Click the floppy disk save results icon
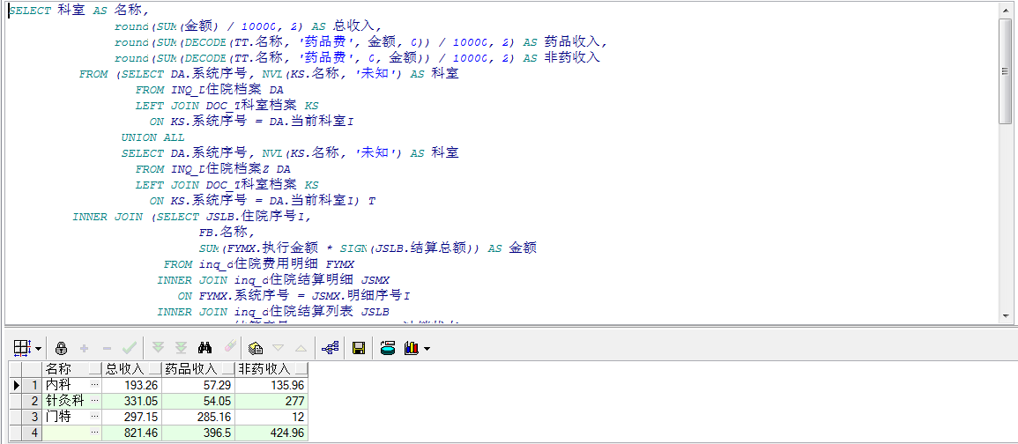 (x=359, y=348)
